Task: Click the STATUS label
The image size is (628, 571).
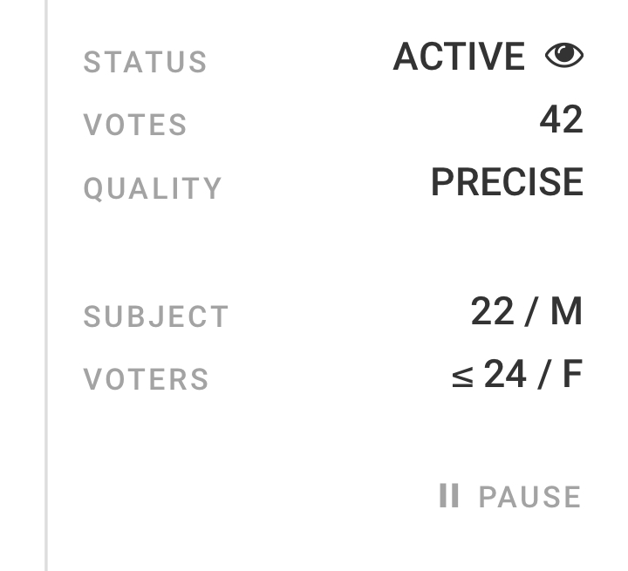Action: pos(146,63)
